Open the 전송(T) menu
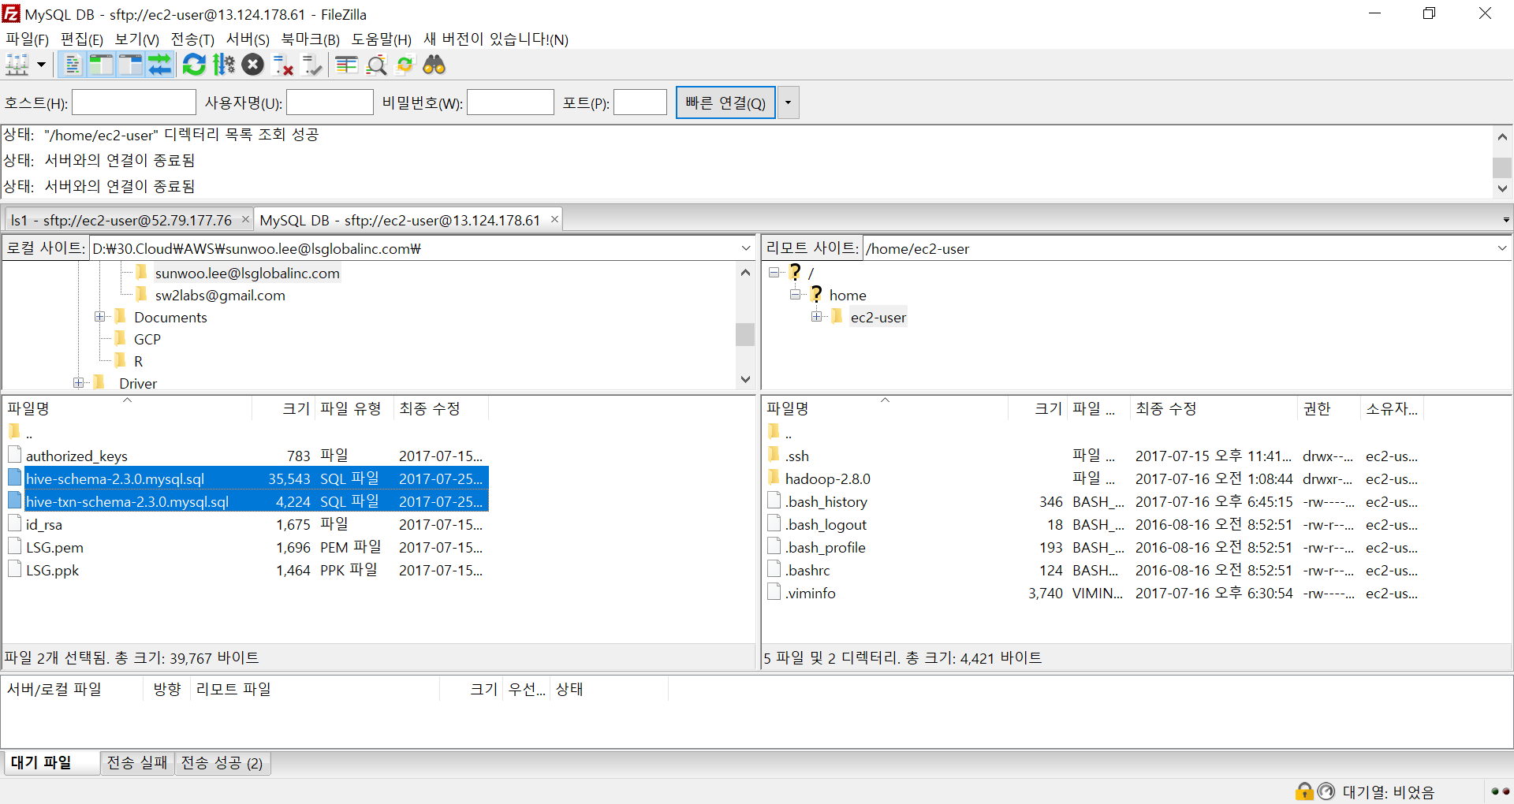 pos(192,39)
